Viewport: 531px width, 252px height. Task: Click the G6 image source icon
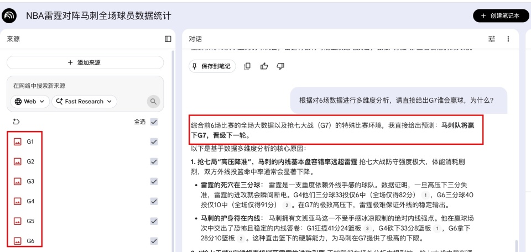(x=17, y=241)
